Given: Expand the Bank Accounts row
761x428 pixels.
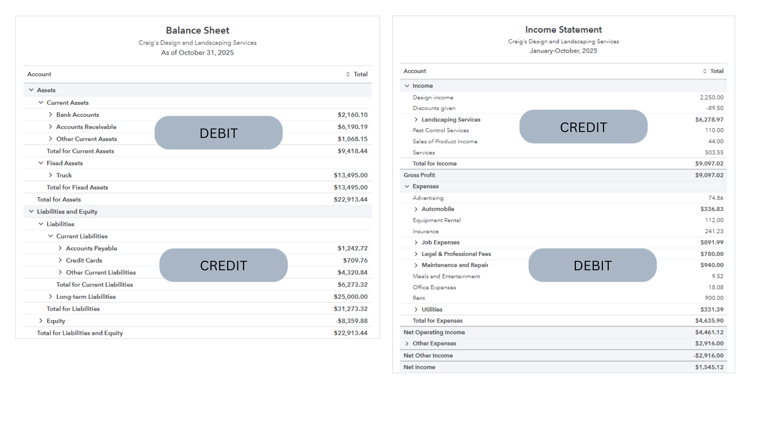Looking at the screenshot, I should [x=50, y=115].
